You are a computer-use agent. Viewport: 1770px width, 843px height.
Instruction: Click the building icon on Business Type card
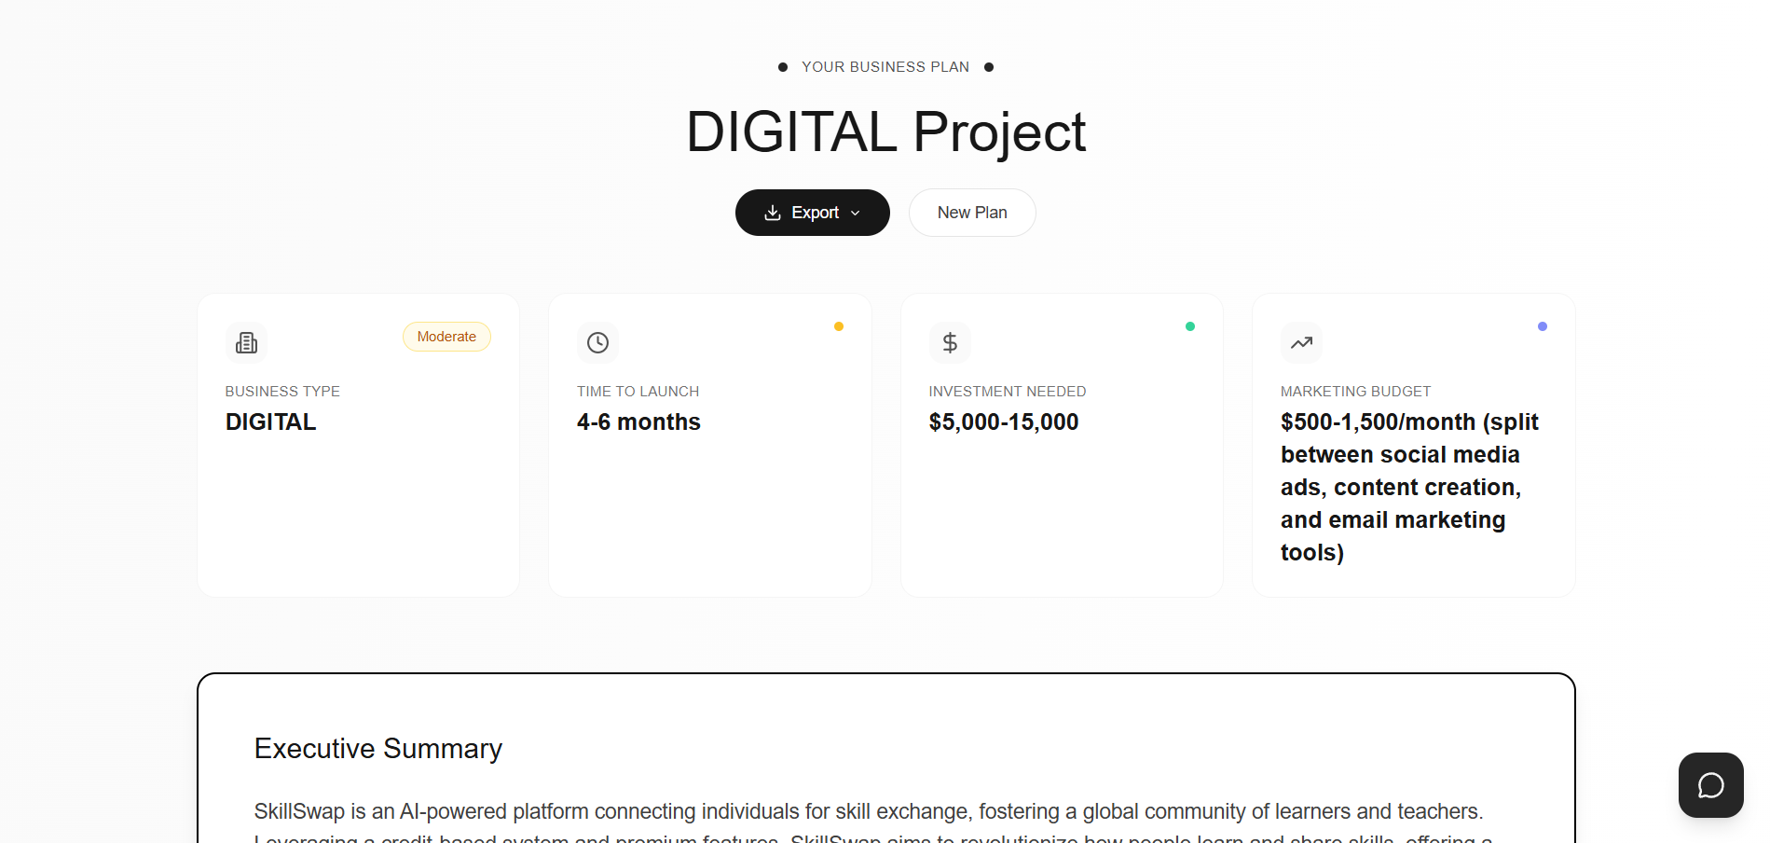[246, 343]
